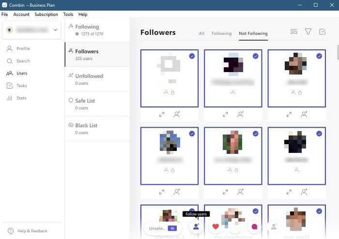Follow the blue sky avatar user

(x=177, y=192)
